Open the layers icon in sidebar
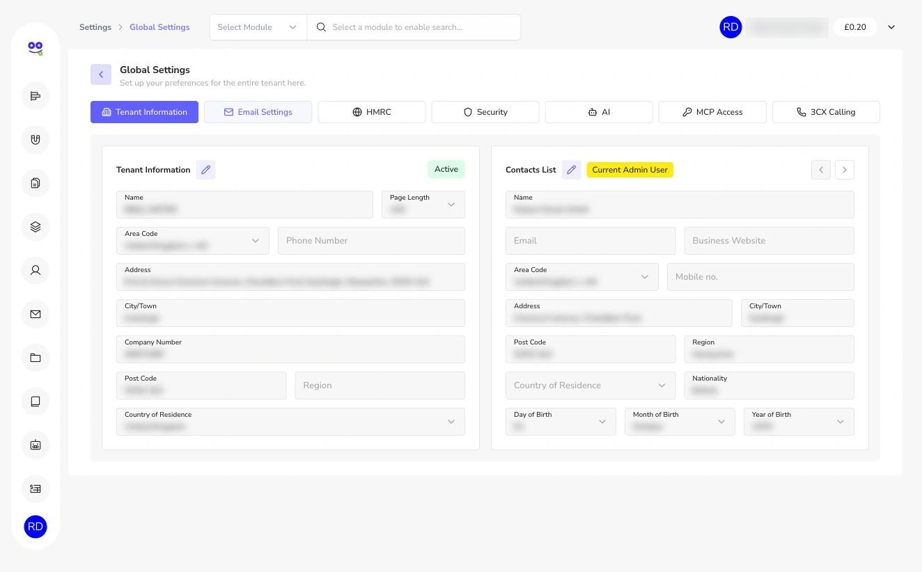The image size is (922, 572). pyautogui.click(x=36, y=227)
